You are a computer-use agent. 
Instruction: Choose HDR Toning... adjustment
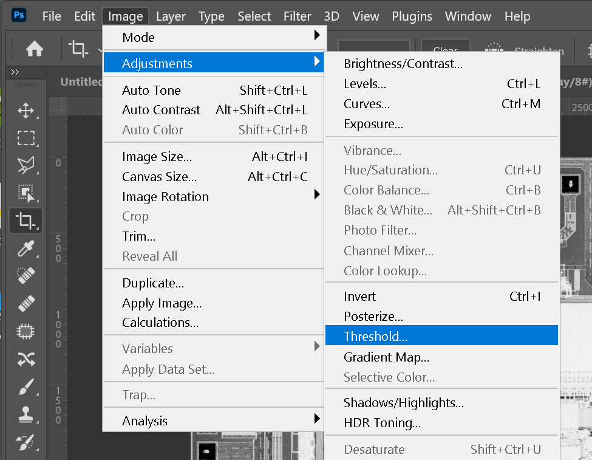(x=441, y=422)
